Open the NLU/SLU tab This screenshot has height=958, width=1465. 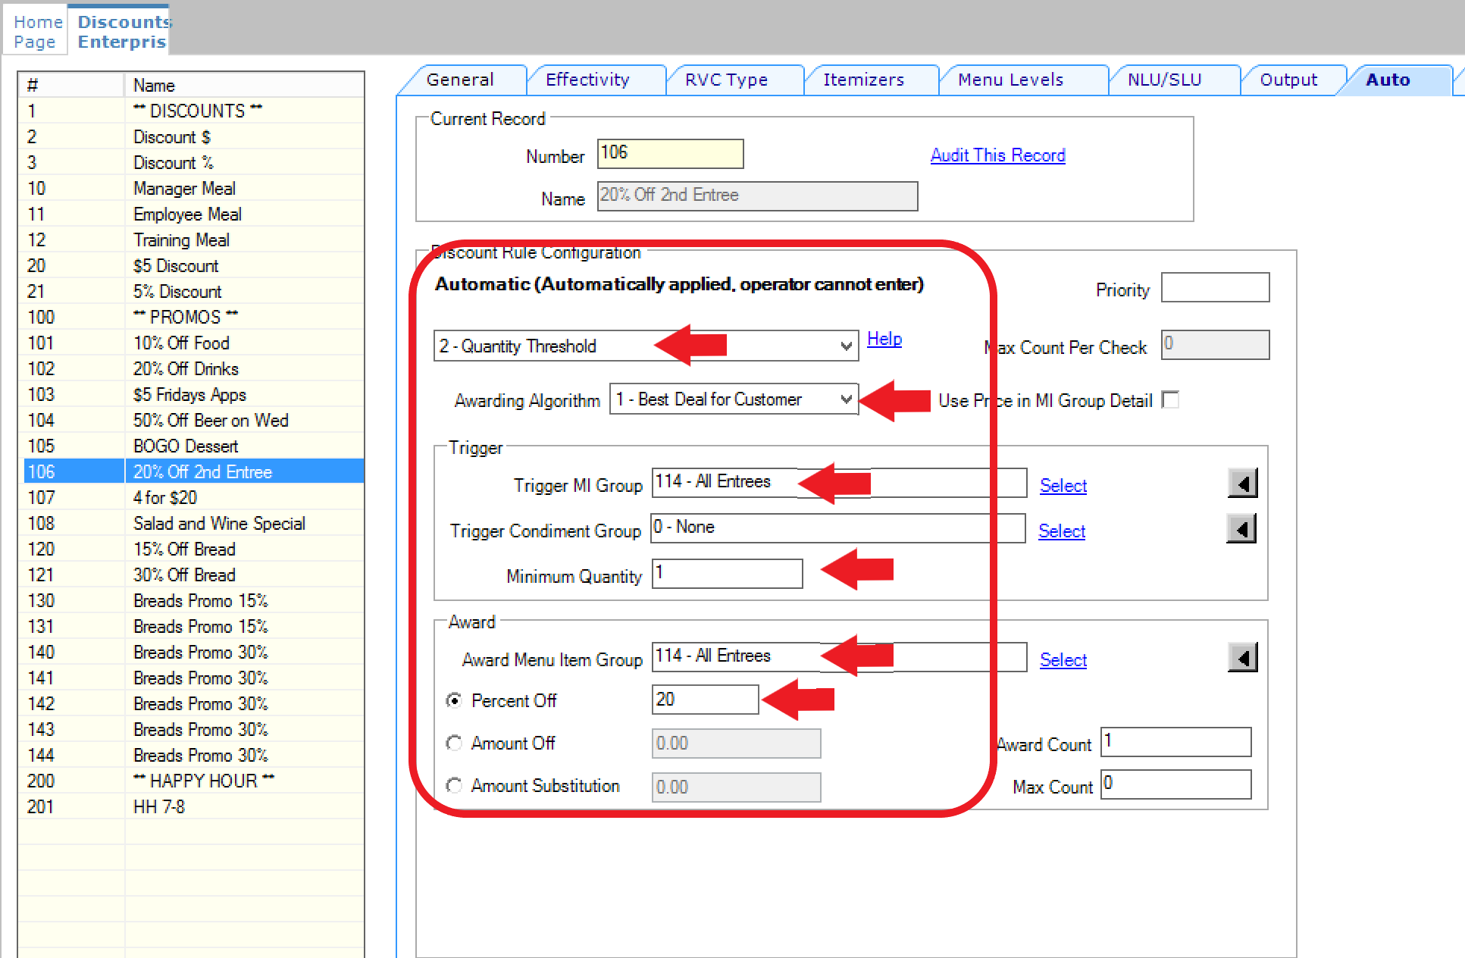pos(1164,80)
